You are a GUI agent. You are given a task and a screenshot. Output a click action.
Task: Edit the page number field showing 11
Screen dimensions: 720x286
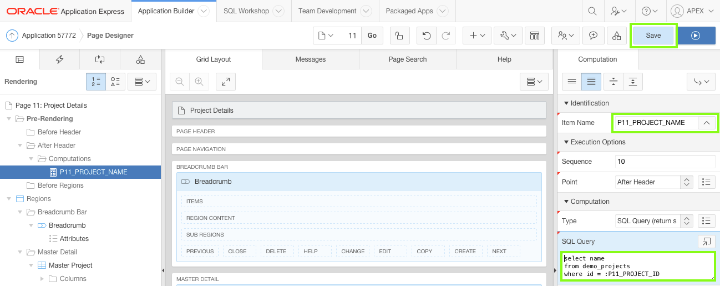click(x=350, y=36)
